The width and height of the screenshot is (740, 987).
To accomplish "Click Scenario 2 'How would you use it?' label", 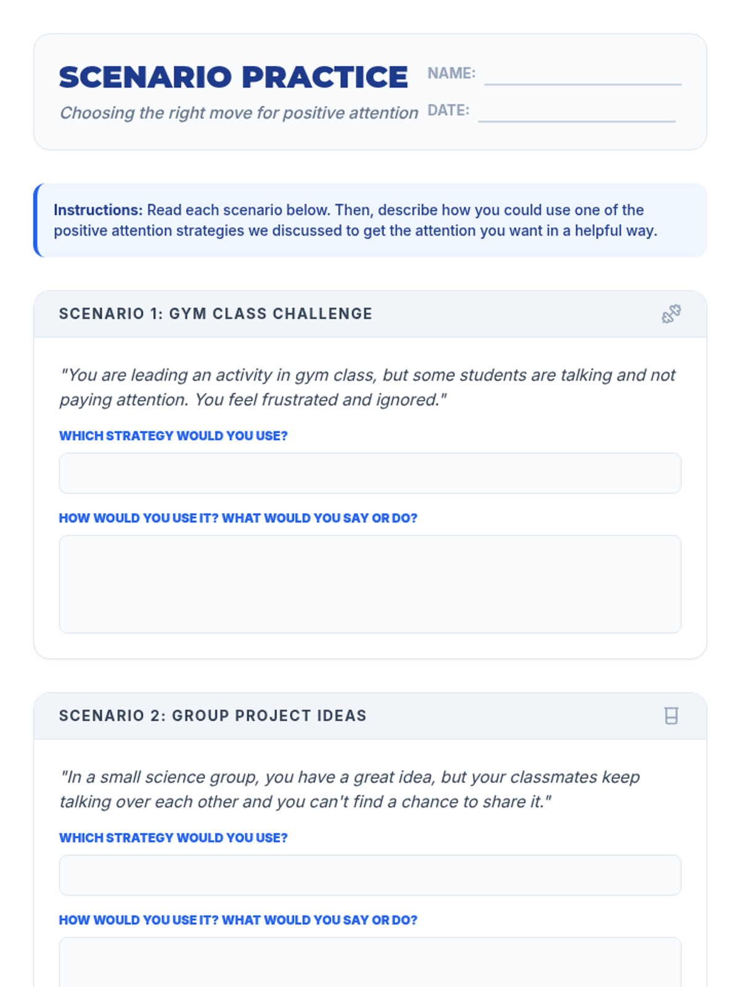I will click(x=238, y=920).
